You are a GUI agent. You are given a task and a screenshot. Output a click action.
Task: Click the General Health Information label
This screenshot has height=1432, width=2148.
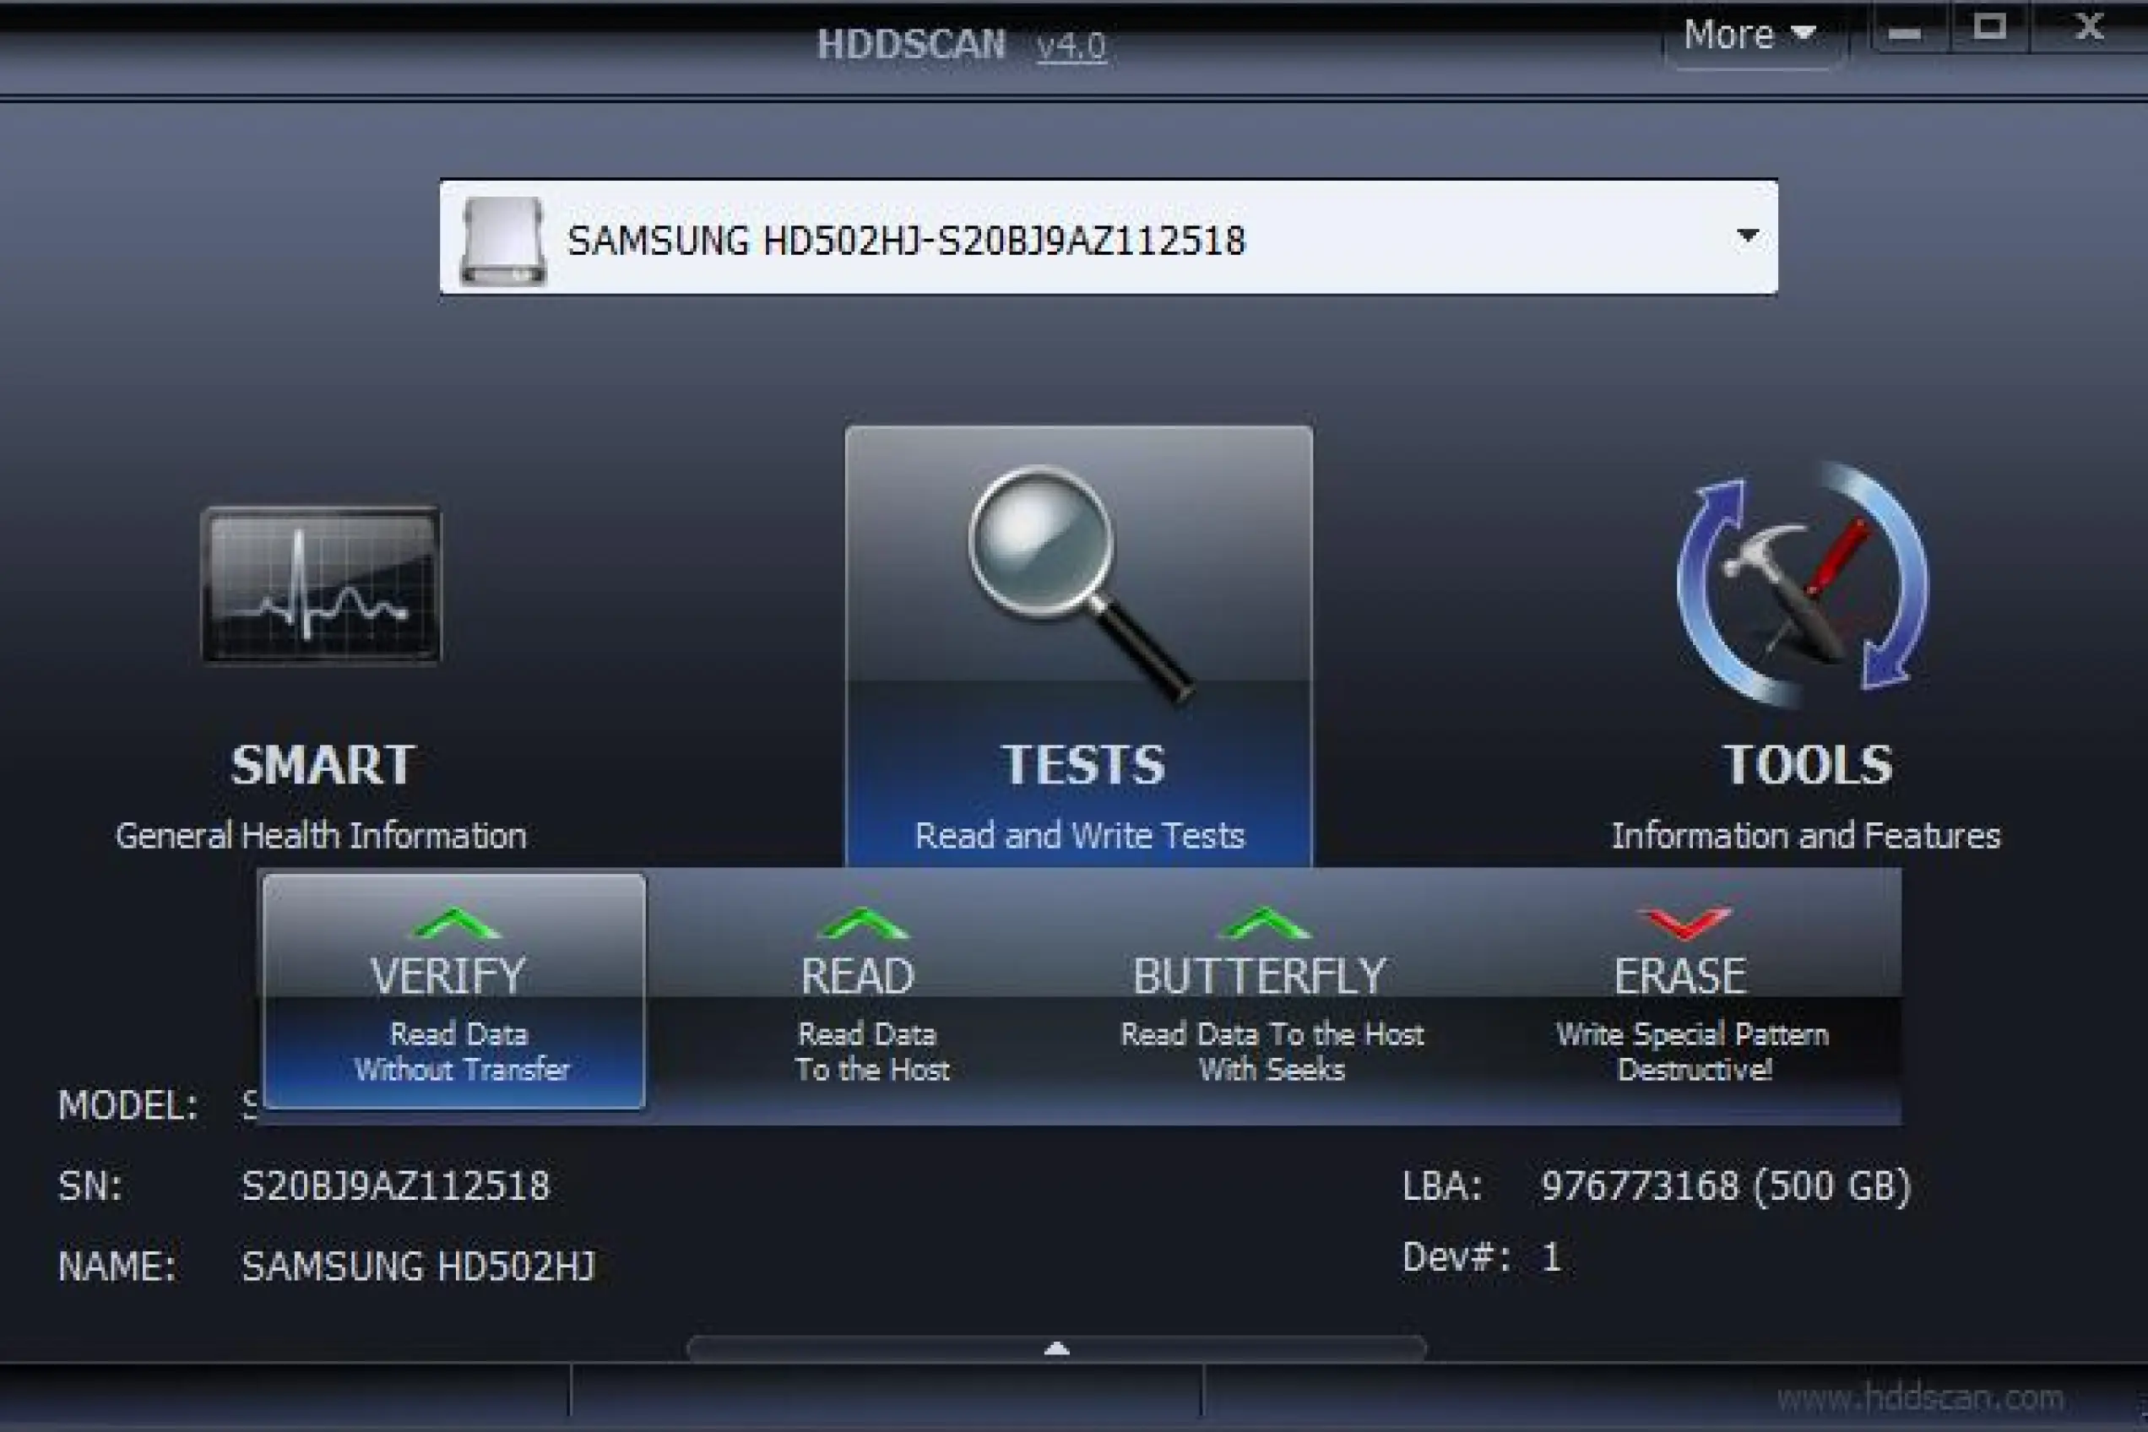pyautogui.click(x=321, y=836)
